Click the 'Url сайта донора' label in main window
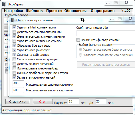Viewport: 135px width, 115px height. tap(16, 15)
